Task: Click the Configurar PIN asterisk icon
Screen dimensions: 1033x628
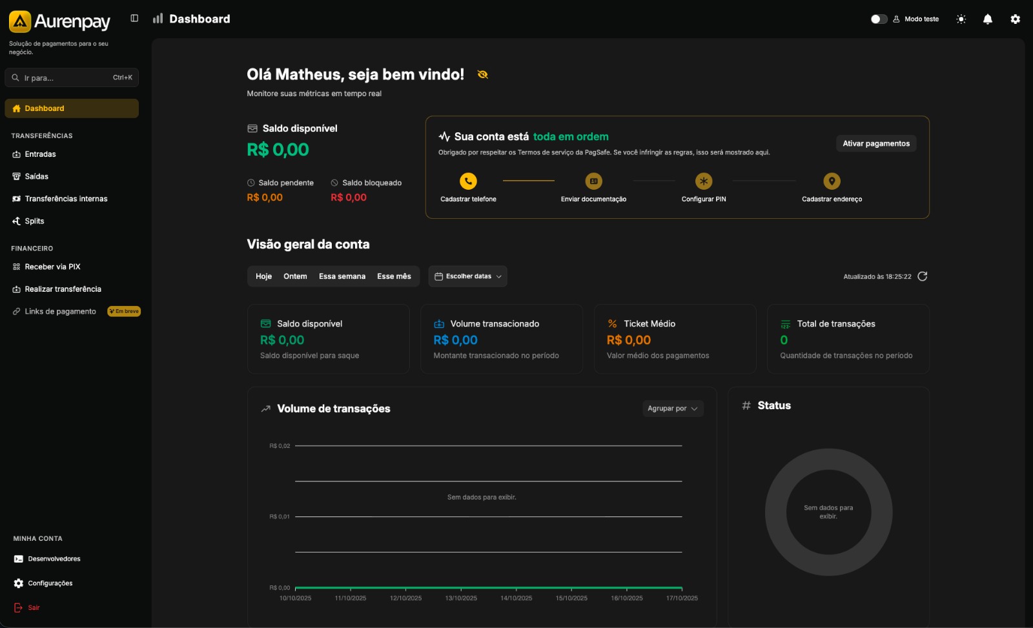Action: 703,181
